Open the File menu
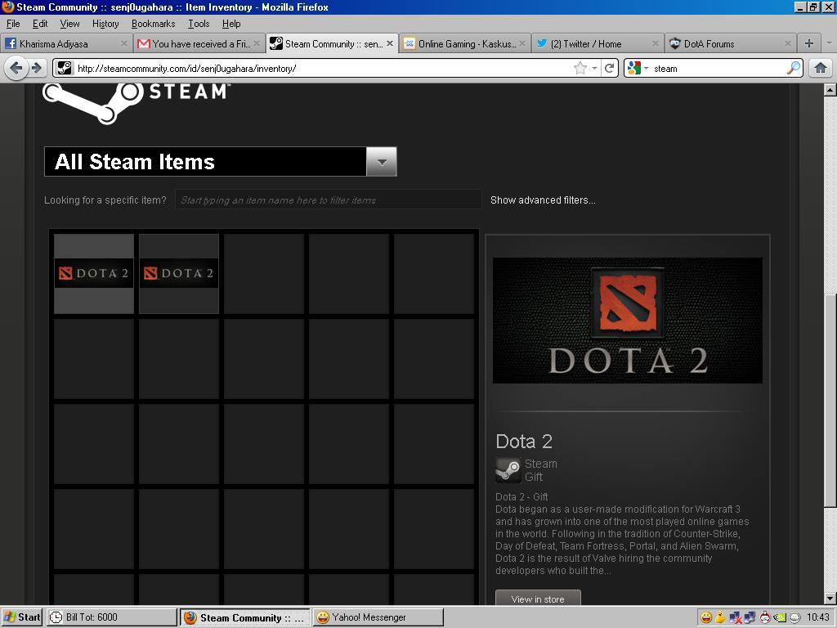The image size is (837, 628). click(13, 24)
